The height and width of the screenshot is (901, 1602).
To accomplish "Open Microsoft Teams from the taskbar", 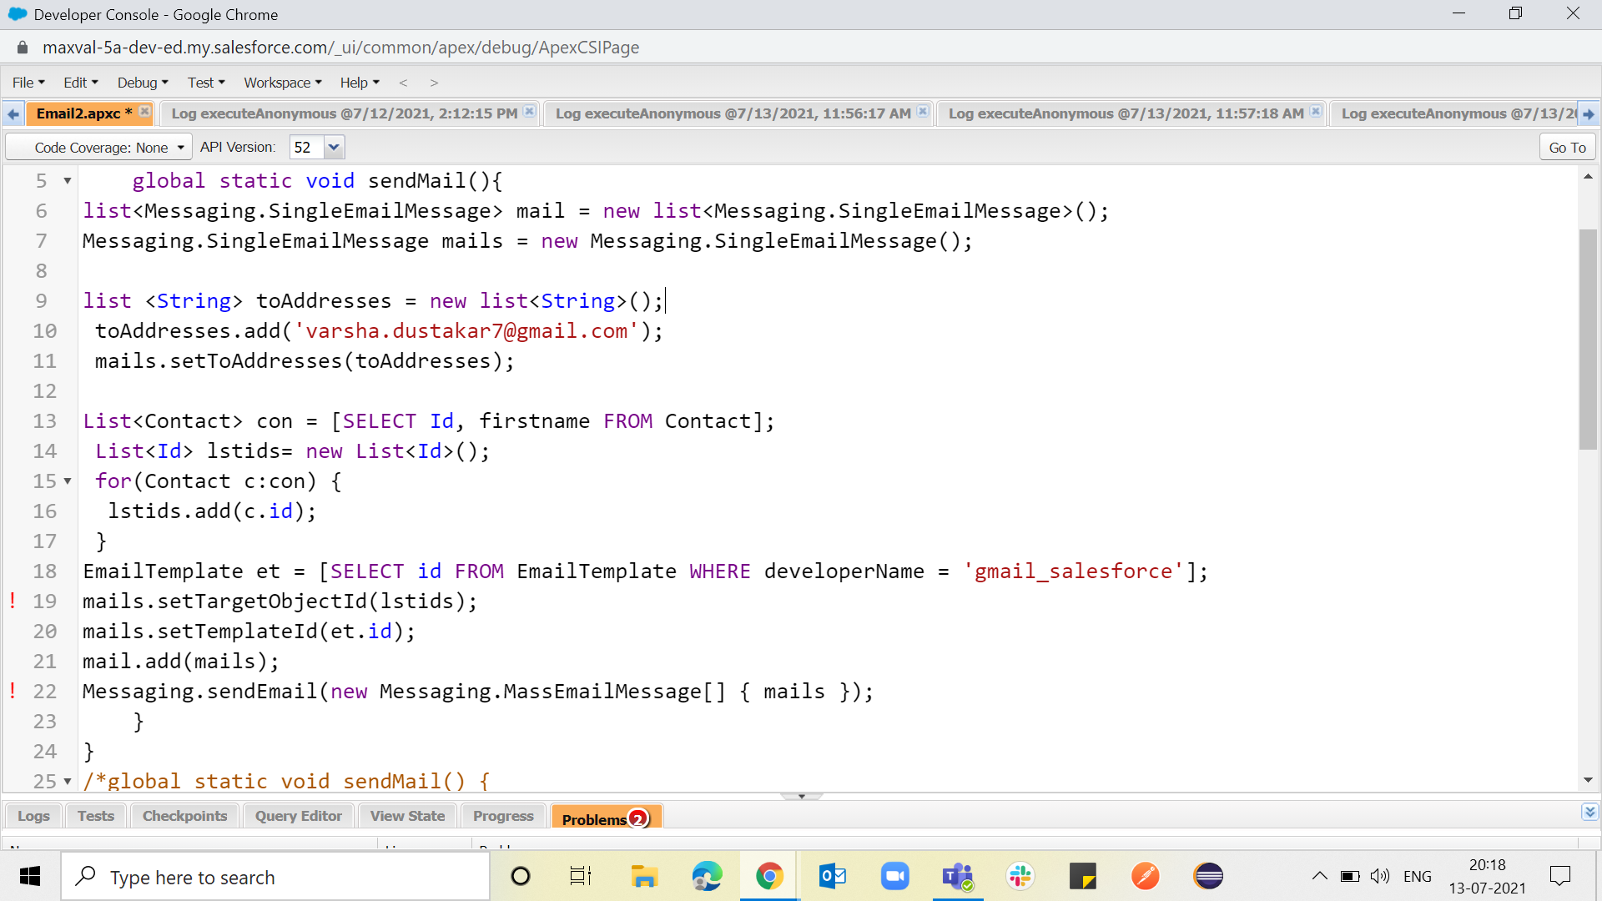I will 957,876.
